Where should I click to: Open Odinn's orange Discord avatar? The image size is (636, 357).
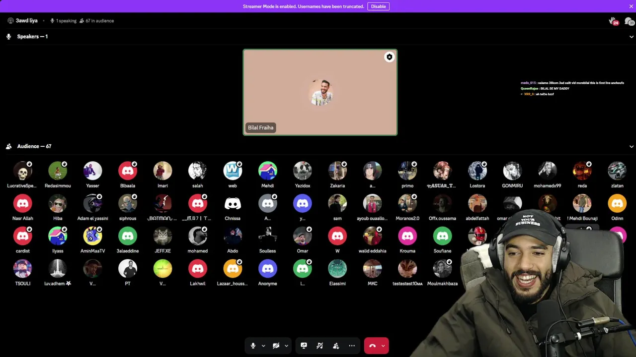click(x=617, y=203)
